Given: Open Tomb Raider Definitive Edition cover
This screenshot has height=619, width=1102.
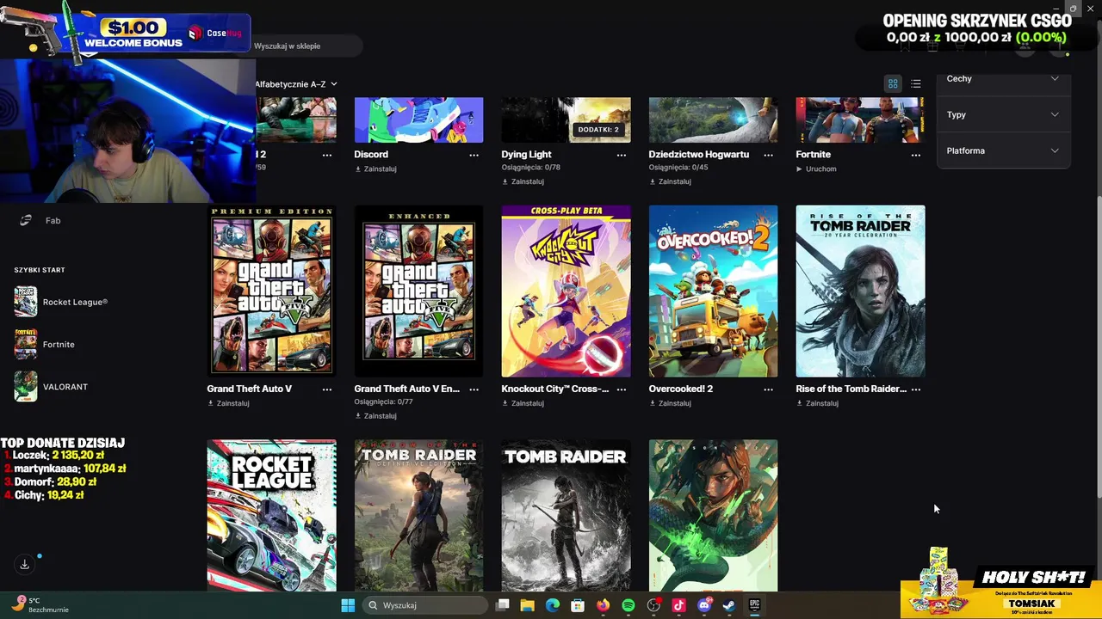Looking at the screenshot, I should (x=418, y=516).
